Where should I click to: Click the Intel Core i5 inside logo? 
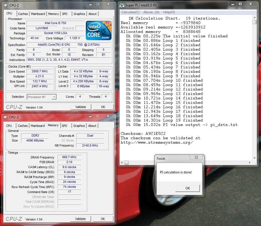pos(99,30)
